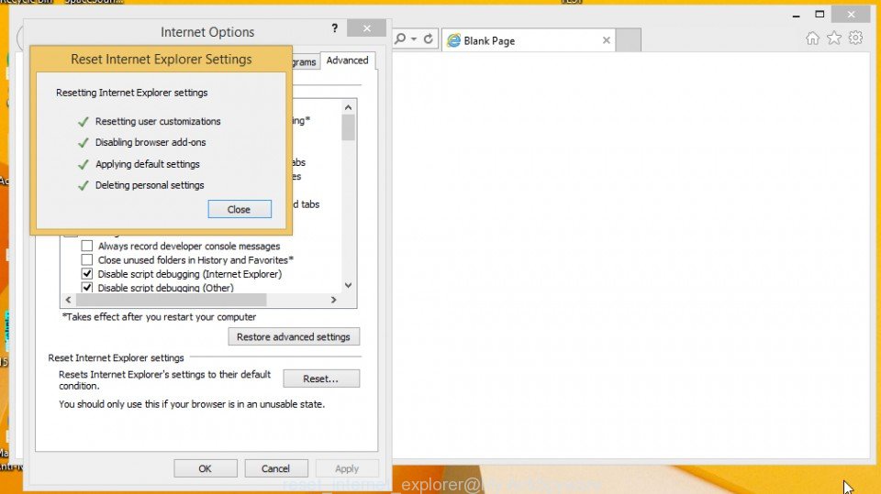Select the Blank Page browser tab
The image size is (881, 494).
pos(529,40)
